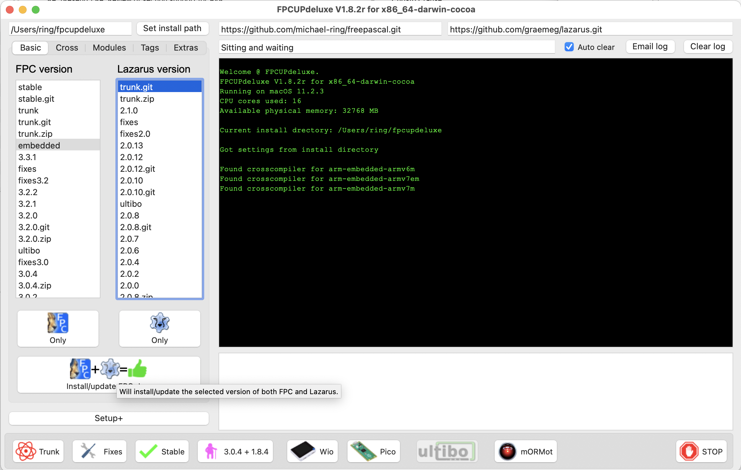Select '2.0.4' in Lazarus version list
The image size is (741, 470).
pos(160,262)
